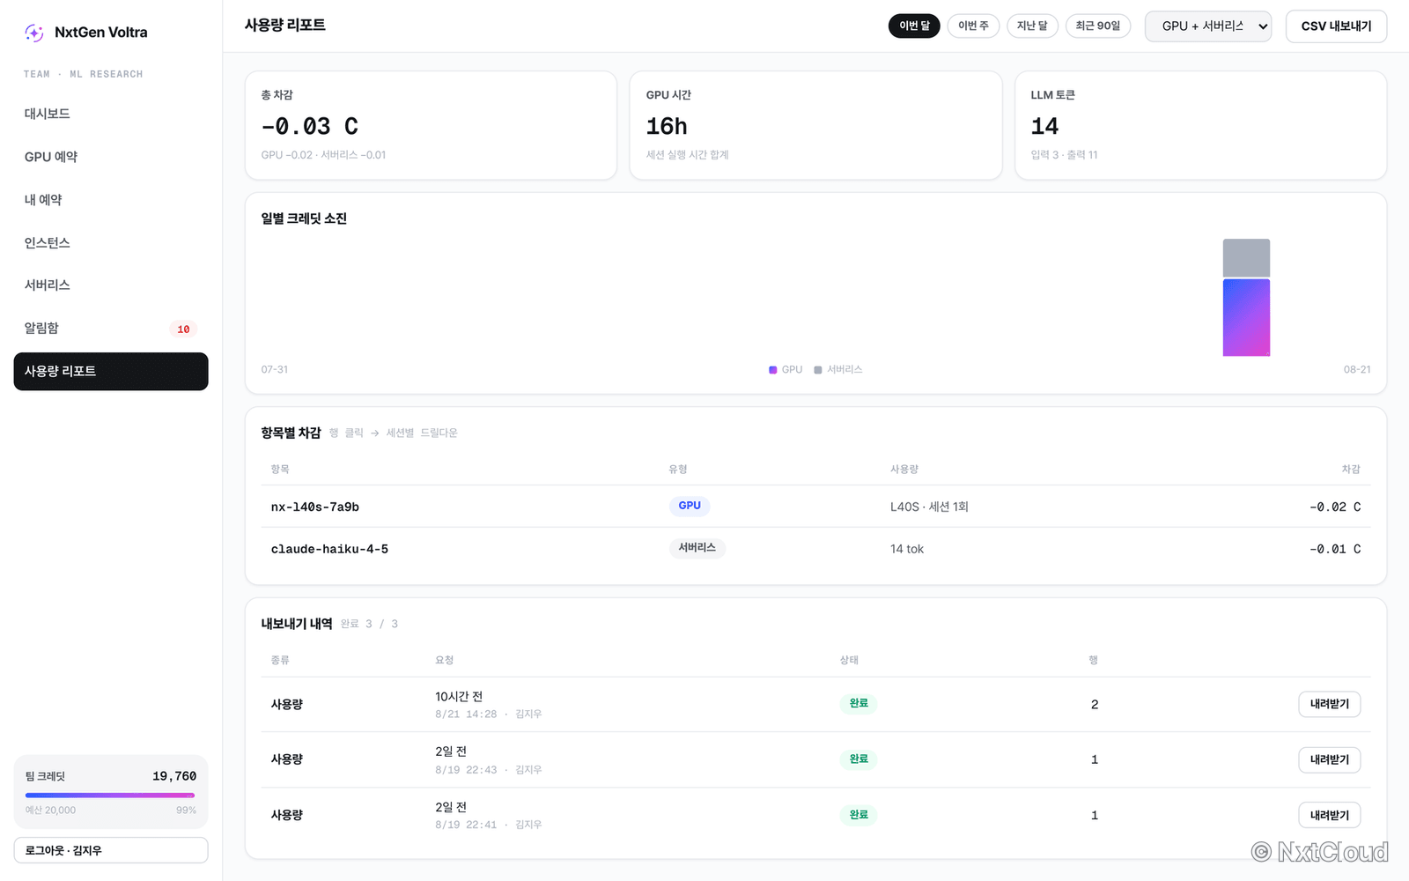Click the 서버리스 type badge on claude-haiku row
Viewport: 1409px width, 881px height.
(697, 548)
